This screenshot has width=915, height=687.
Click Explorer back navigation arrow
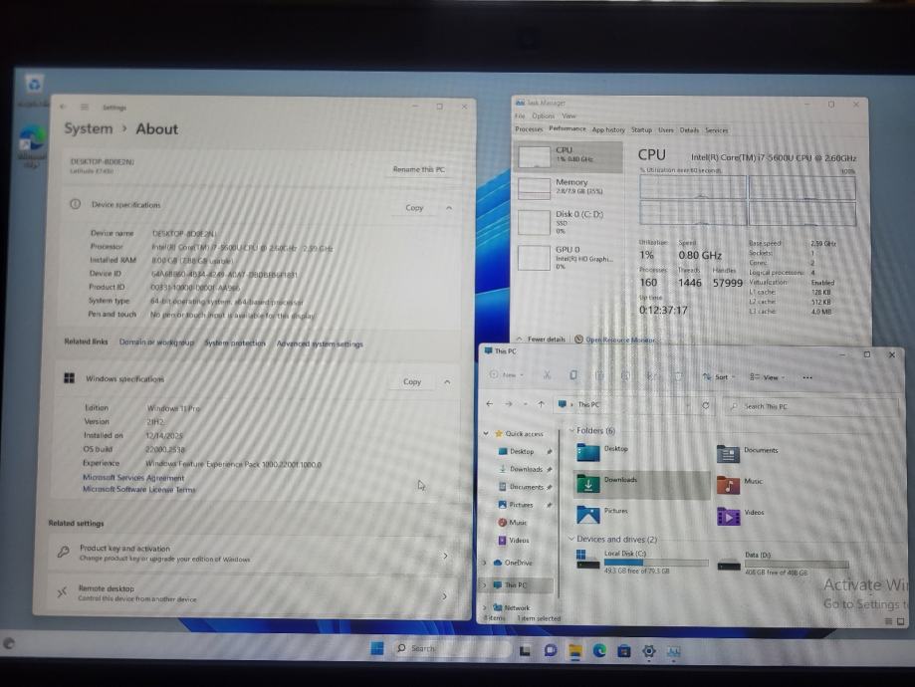490,403
